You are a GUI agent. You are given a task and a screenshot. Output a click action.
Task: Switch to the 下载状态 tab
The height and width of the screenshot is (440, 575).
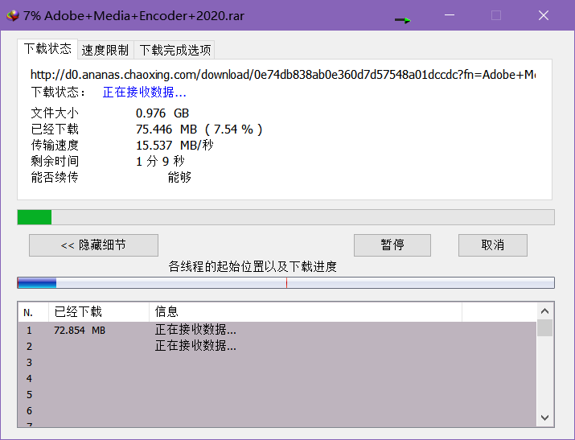[x=47, y=49]
